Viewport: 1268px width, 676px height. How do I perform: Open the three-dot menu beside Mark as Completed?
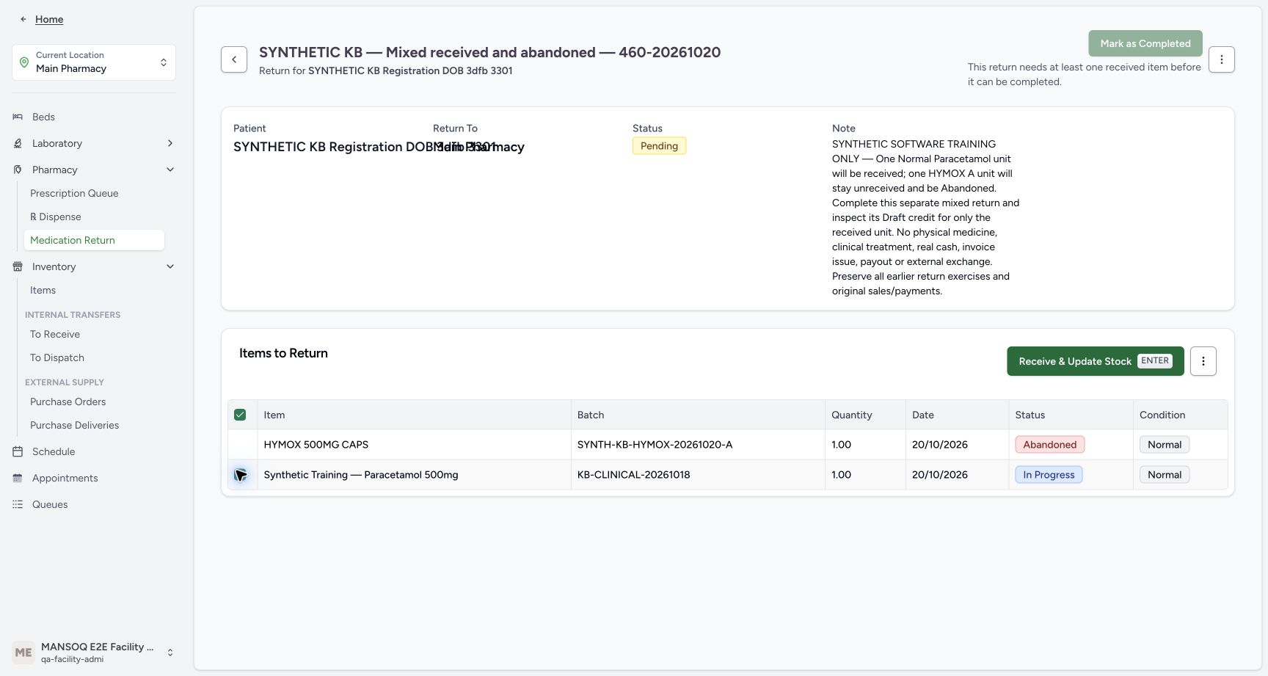click(1221, 59)
